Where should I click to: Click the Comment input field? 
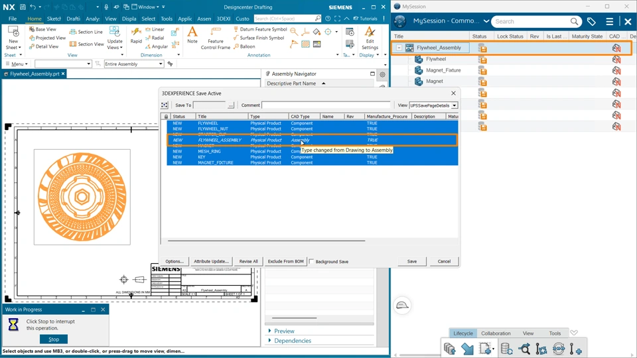pyautogui.click(x=326, y=105)
